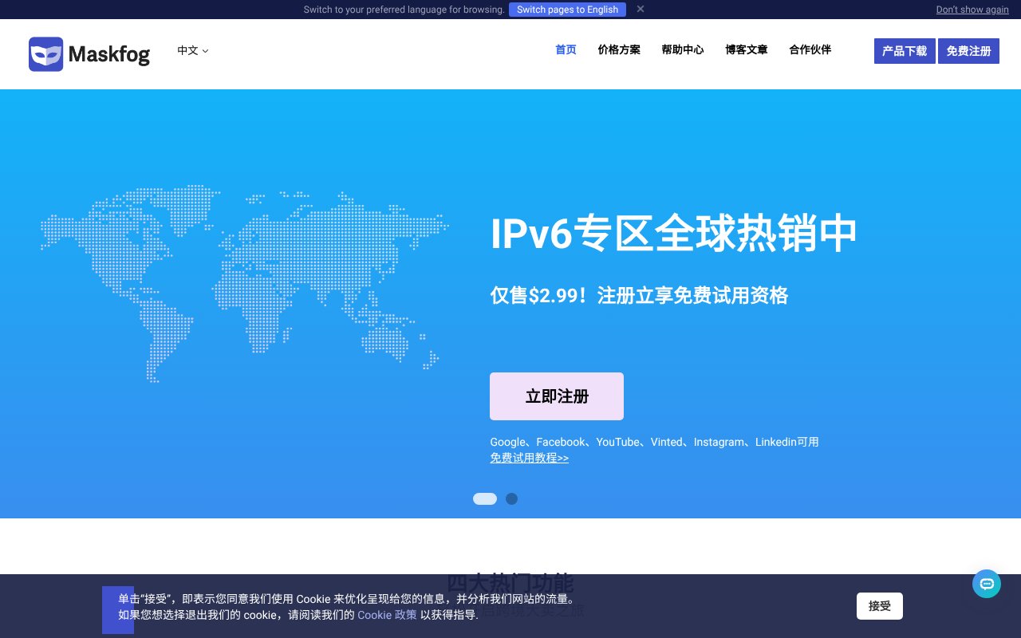Click the world map graphic
This screenshot has width=1021, height=638.
(245, 283)
